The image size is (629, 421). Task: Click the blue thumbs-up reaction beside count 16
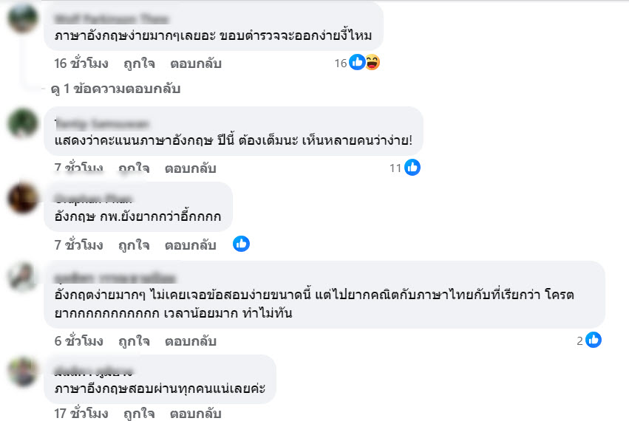(x=357, y=63)
